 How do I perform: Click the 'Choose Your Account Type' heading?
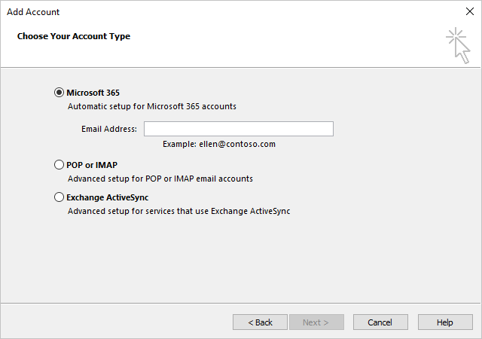(x=74, y=36)
